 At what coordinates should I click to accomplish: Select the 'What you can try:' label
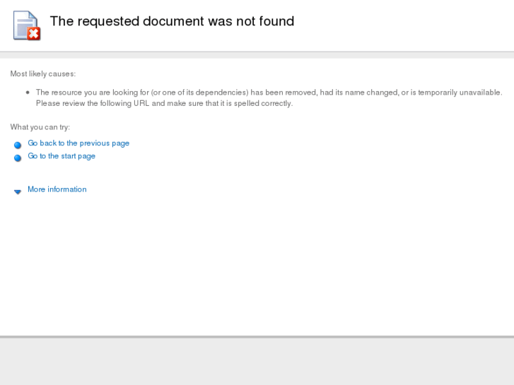pyautogui.click(x=40, y=127)
